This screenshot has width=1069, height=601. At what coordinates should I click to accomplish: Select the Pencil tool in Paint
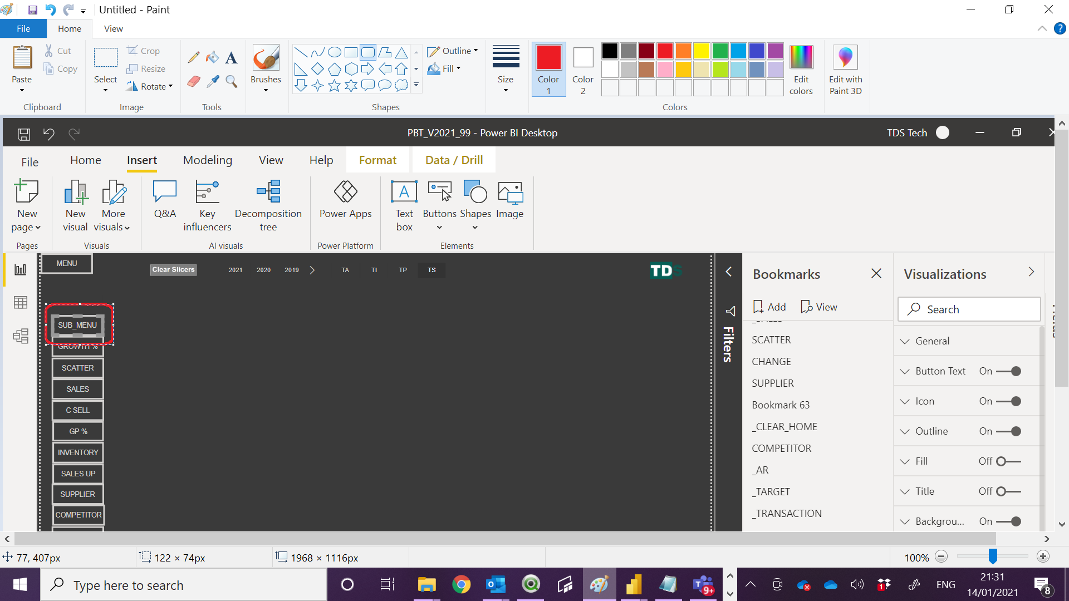coord(194,57)
